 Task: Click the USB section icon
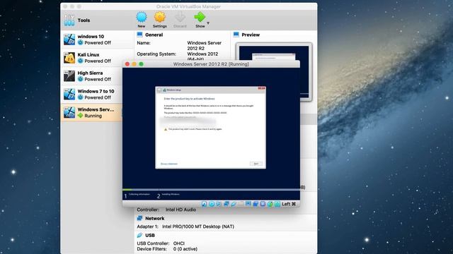click(140, 235)
